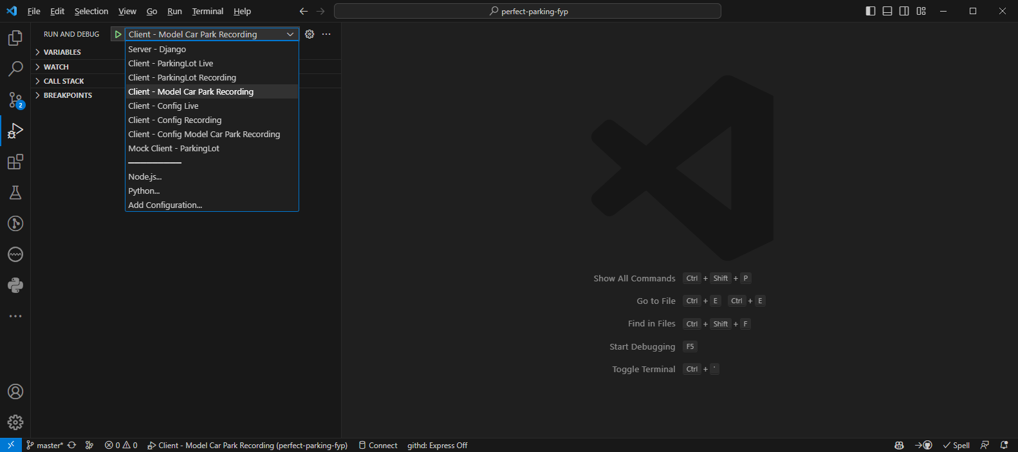1018x452 pixels.
Task: Open Source Control view with 2 badge
Action: click(x=15, y=100)
